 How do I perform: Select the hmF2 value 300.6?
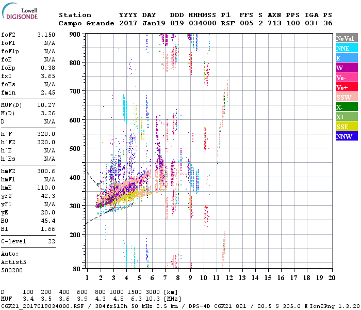pyautogui.click(x=46, y=171)
